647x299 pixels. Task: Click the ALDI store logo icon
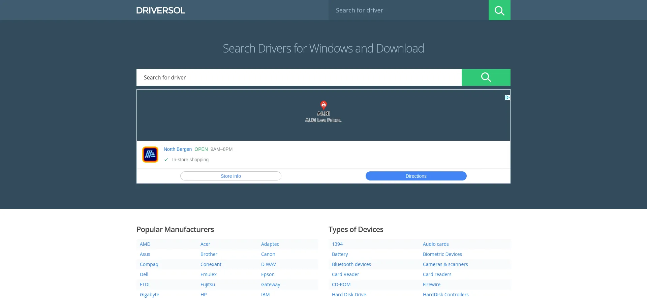pyautogui.click(x=150, y=155)
